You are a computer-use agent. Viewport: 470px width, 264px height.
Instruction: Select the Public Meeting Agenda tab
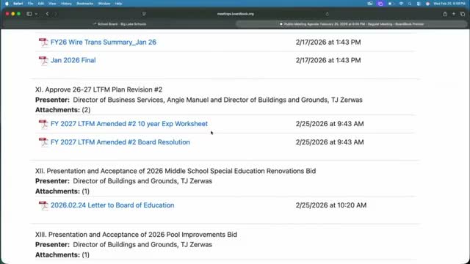pos(351,24)
